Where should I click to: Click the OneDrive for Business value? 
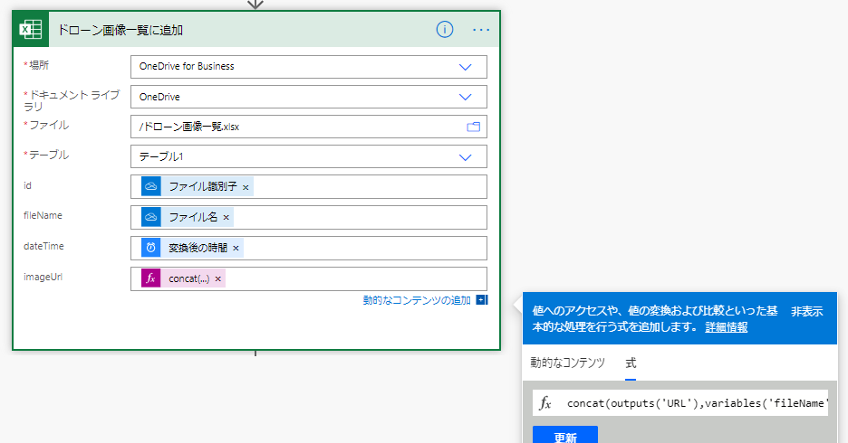tap(187, 66)
